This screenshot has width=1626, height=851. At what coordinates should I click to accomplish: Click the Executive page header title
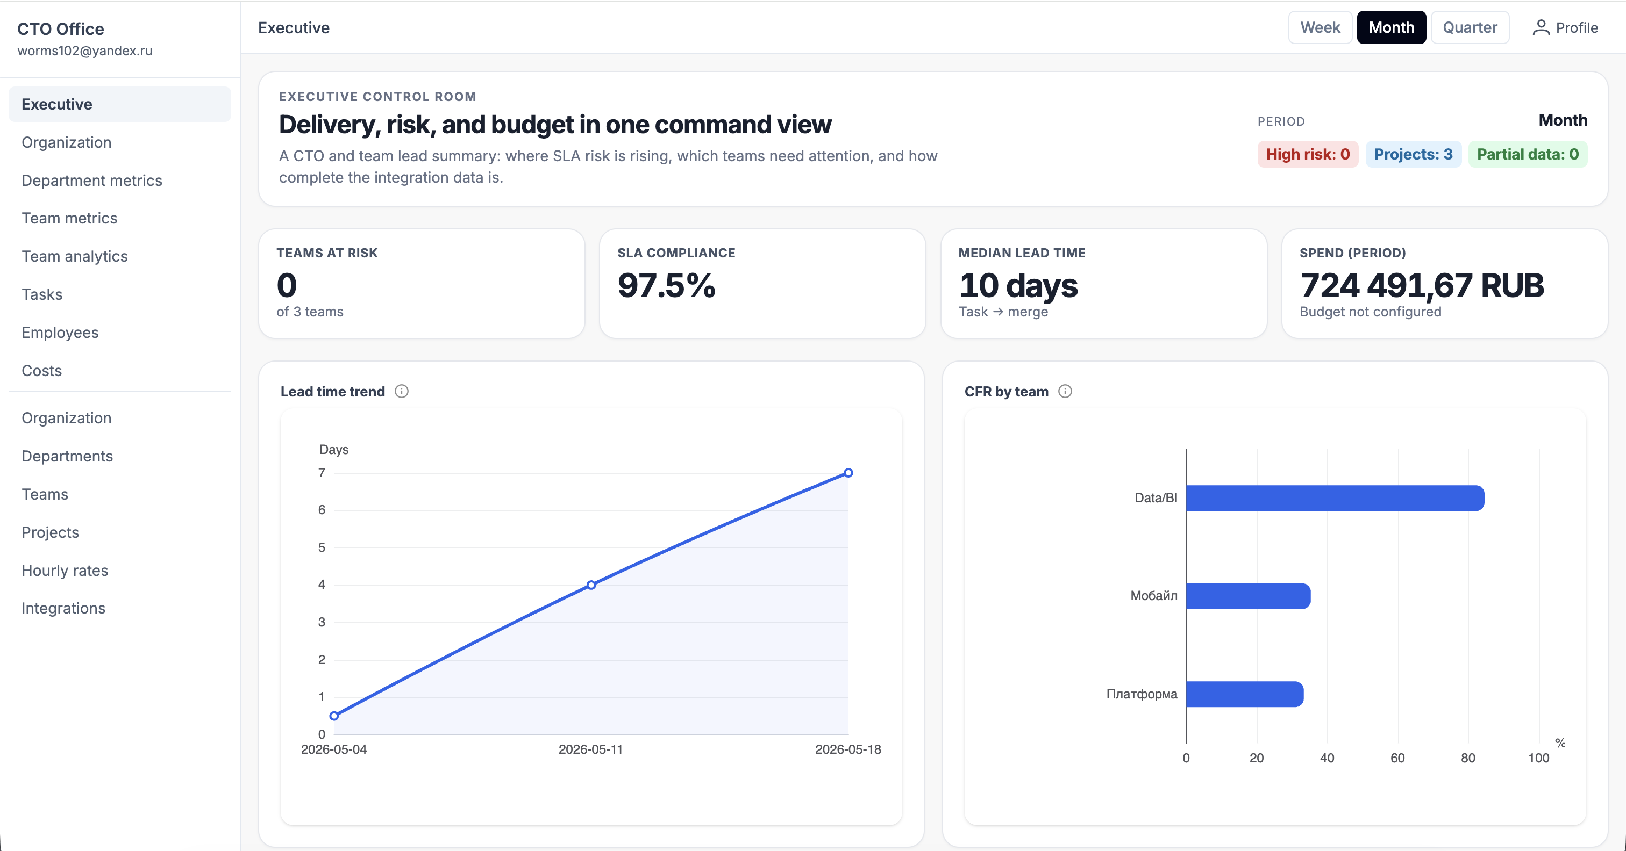point(294,28)
